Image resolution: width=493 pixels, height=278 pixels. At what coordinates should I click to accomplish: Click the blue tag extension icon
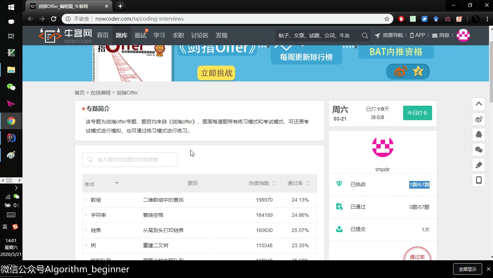424,19
